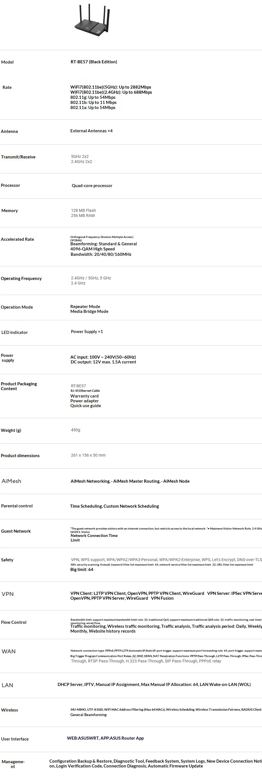Click the Rate specification label
This screenshot has width=262, height=776.
[x=7, y=87]
